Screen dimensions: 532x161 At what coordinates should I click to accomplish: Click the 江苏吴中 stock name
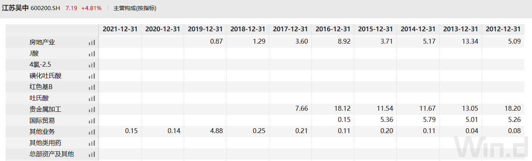click(15, 8)
